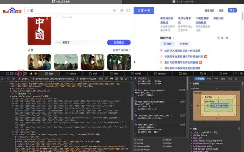The height and width of the screenshot is (152, 244).
Task: Close the Web Inspector panel
Action: [x=3, y=74]
